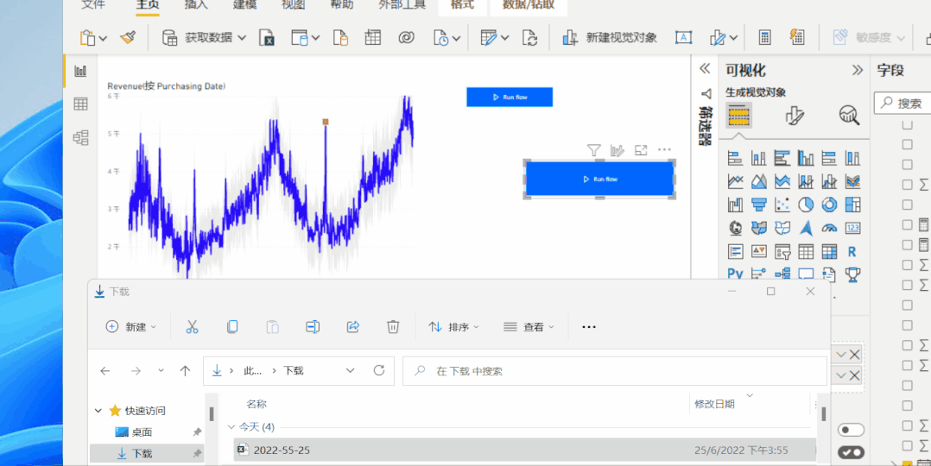
Task: Expand the 排序 sort dropdown
Action: point(453,327)
